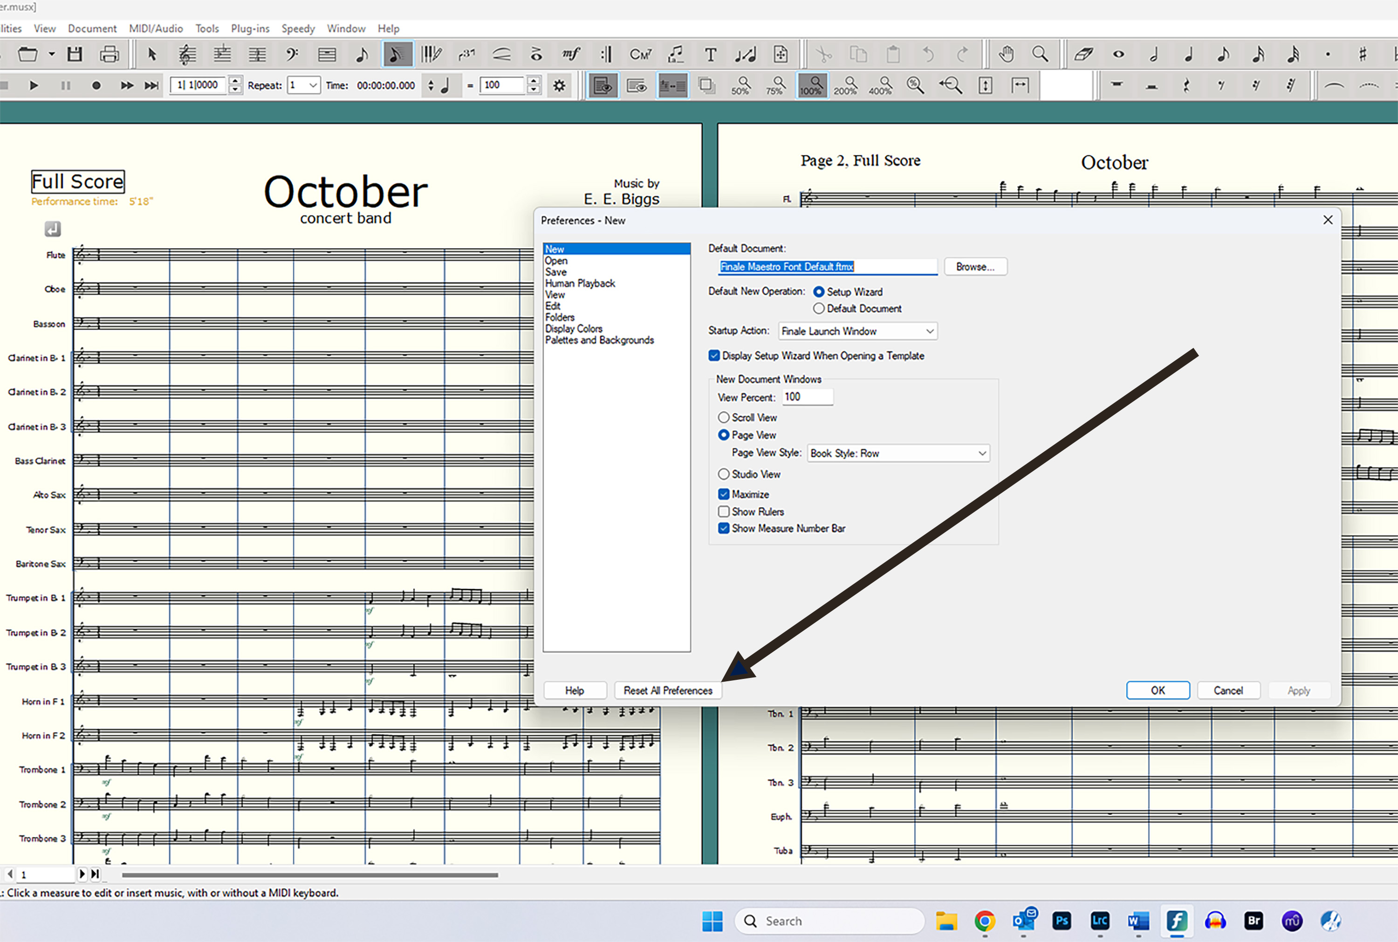1398x942 pixels.
Task: Choose the Scroll View radio option
Action: [x=724, y=417]
